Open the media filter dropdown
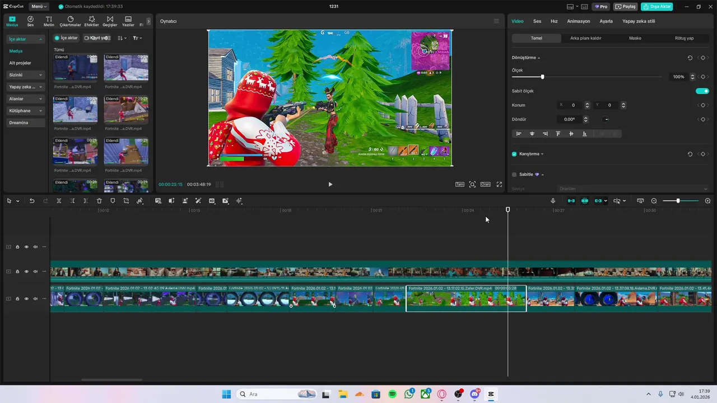717x403 pixels. pyautogui.click(x=137, y=38)
